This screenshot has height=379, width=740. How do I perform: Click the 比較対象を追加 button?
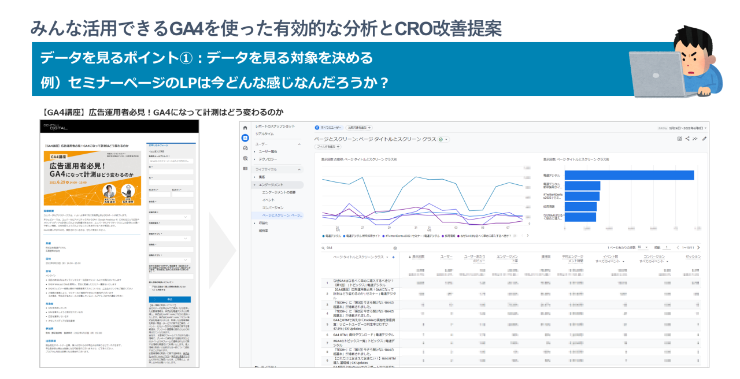click(360, 128)
